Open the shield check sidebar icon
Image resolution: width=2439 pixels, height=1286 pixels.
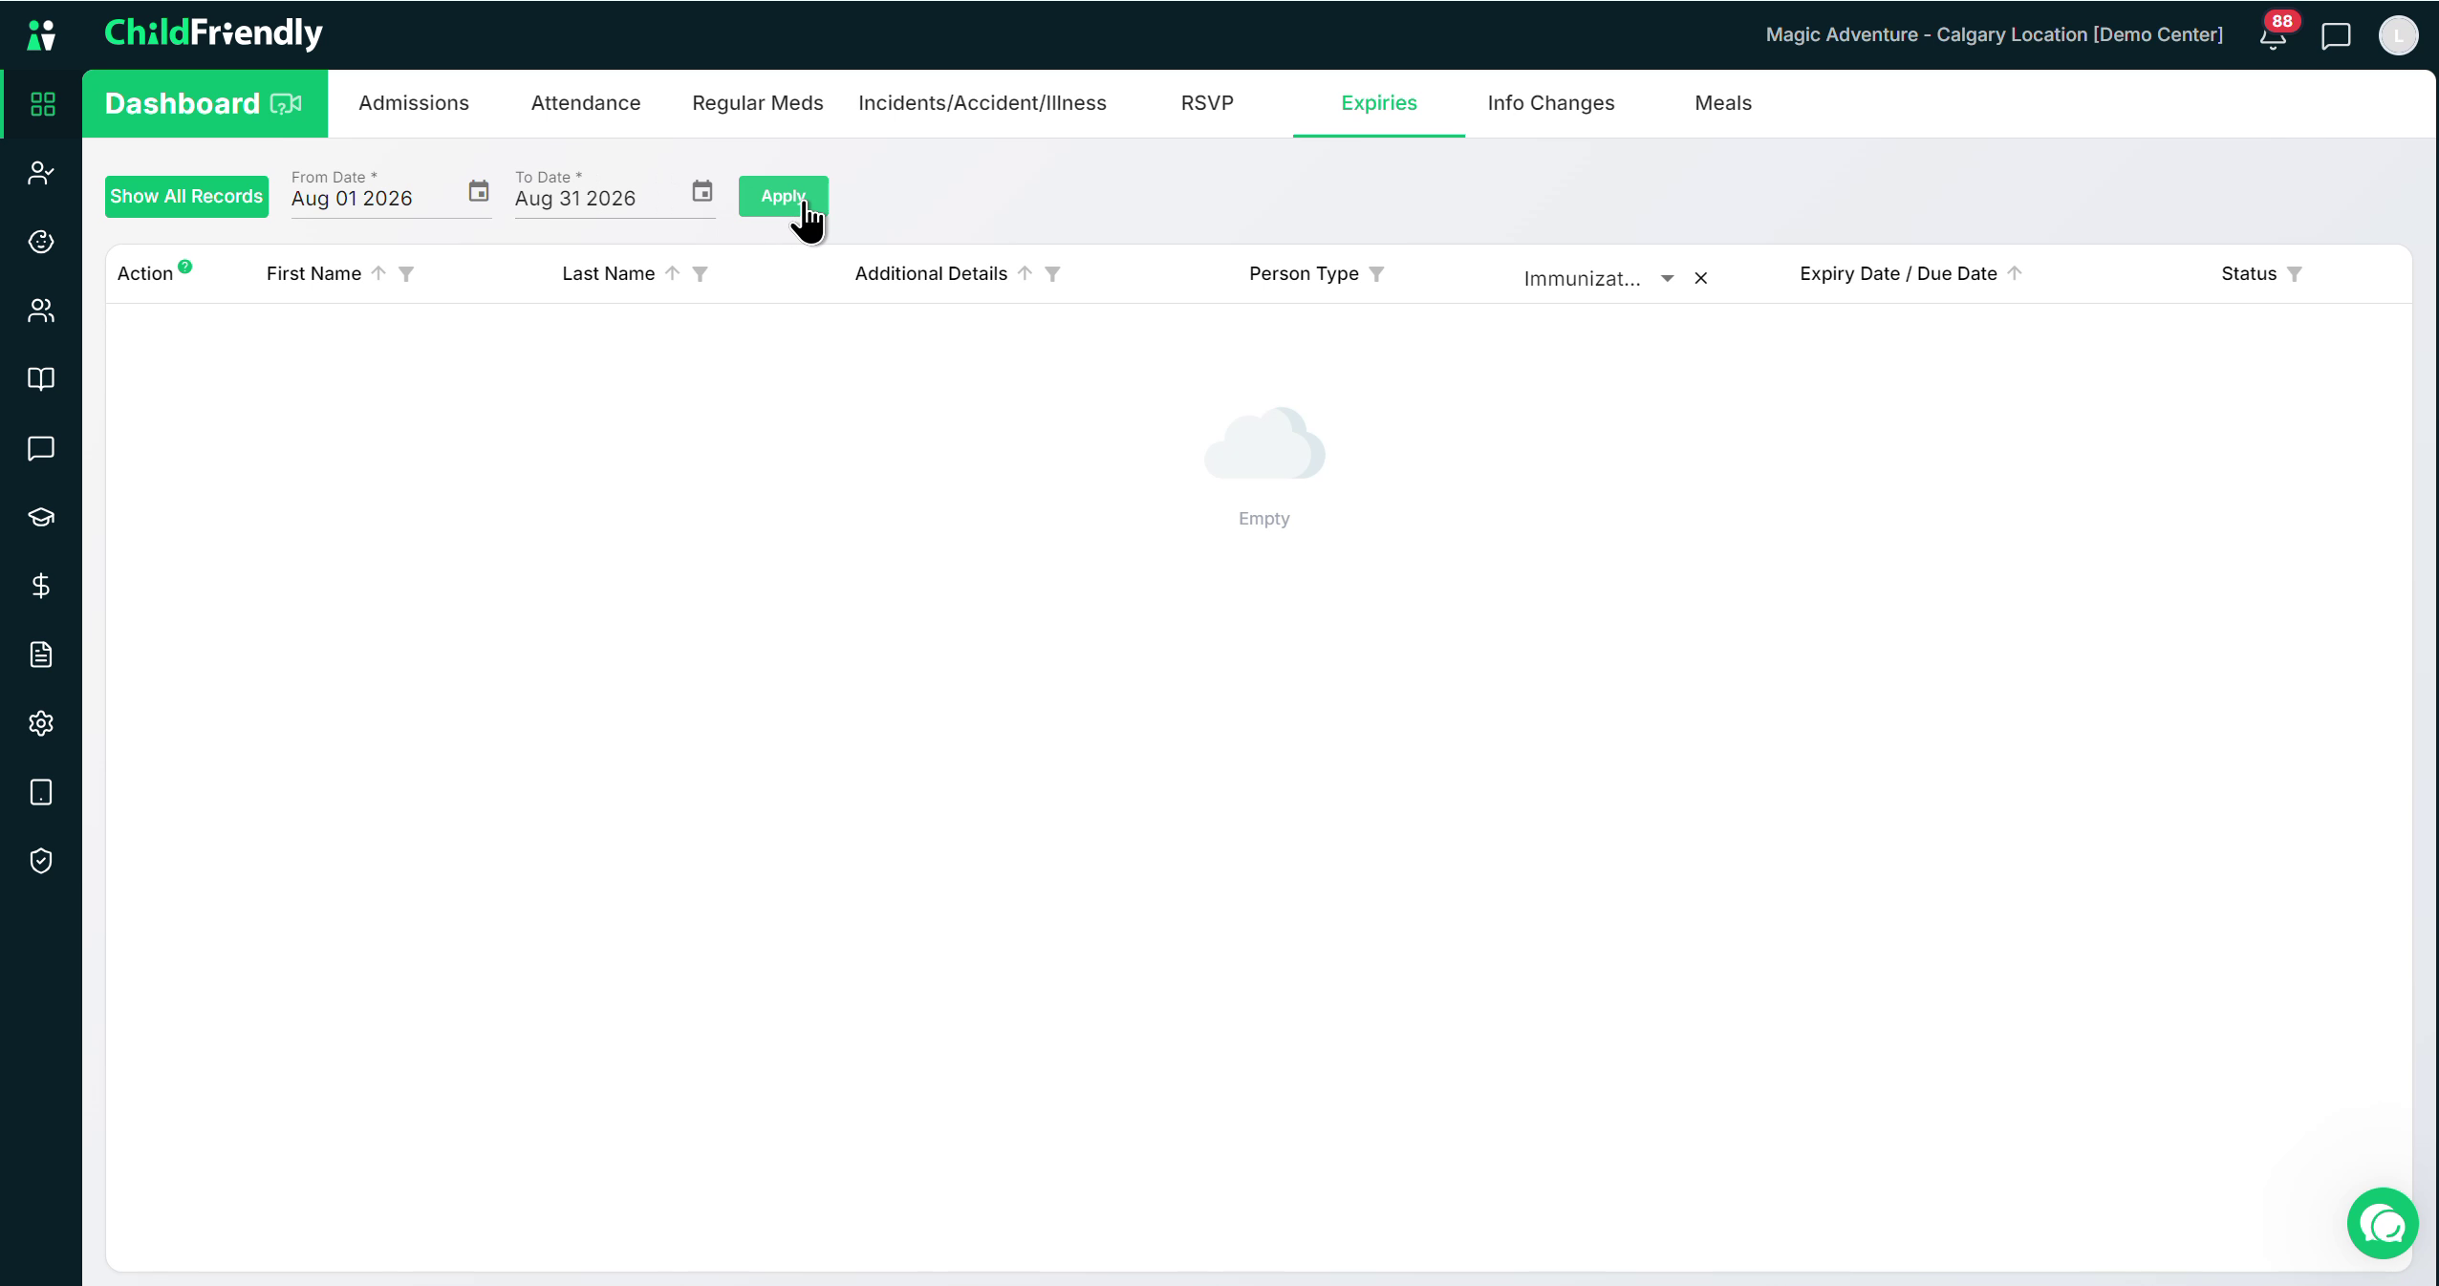coord(41,861)
